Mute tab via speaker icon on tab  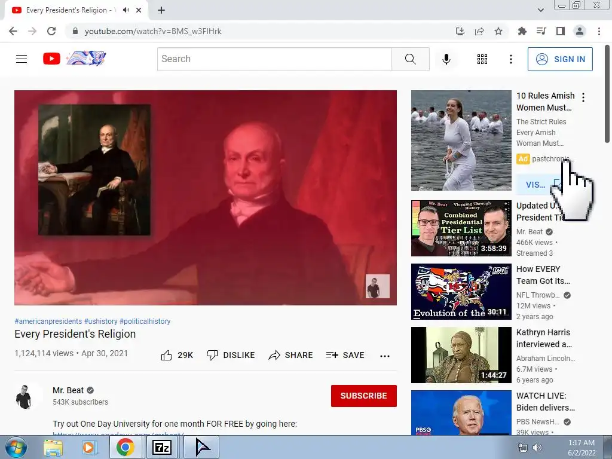coord(126,10)
